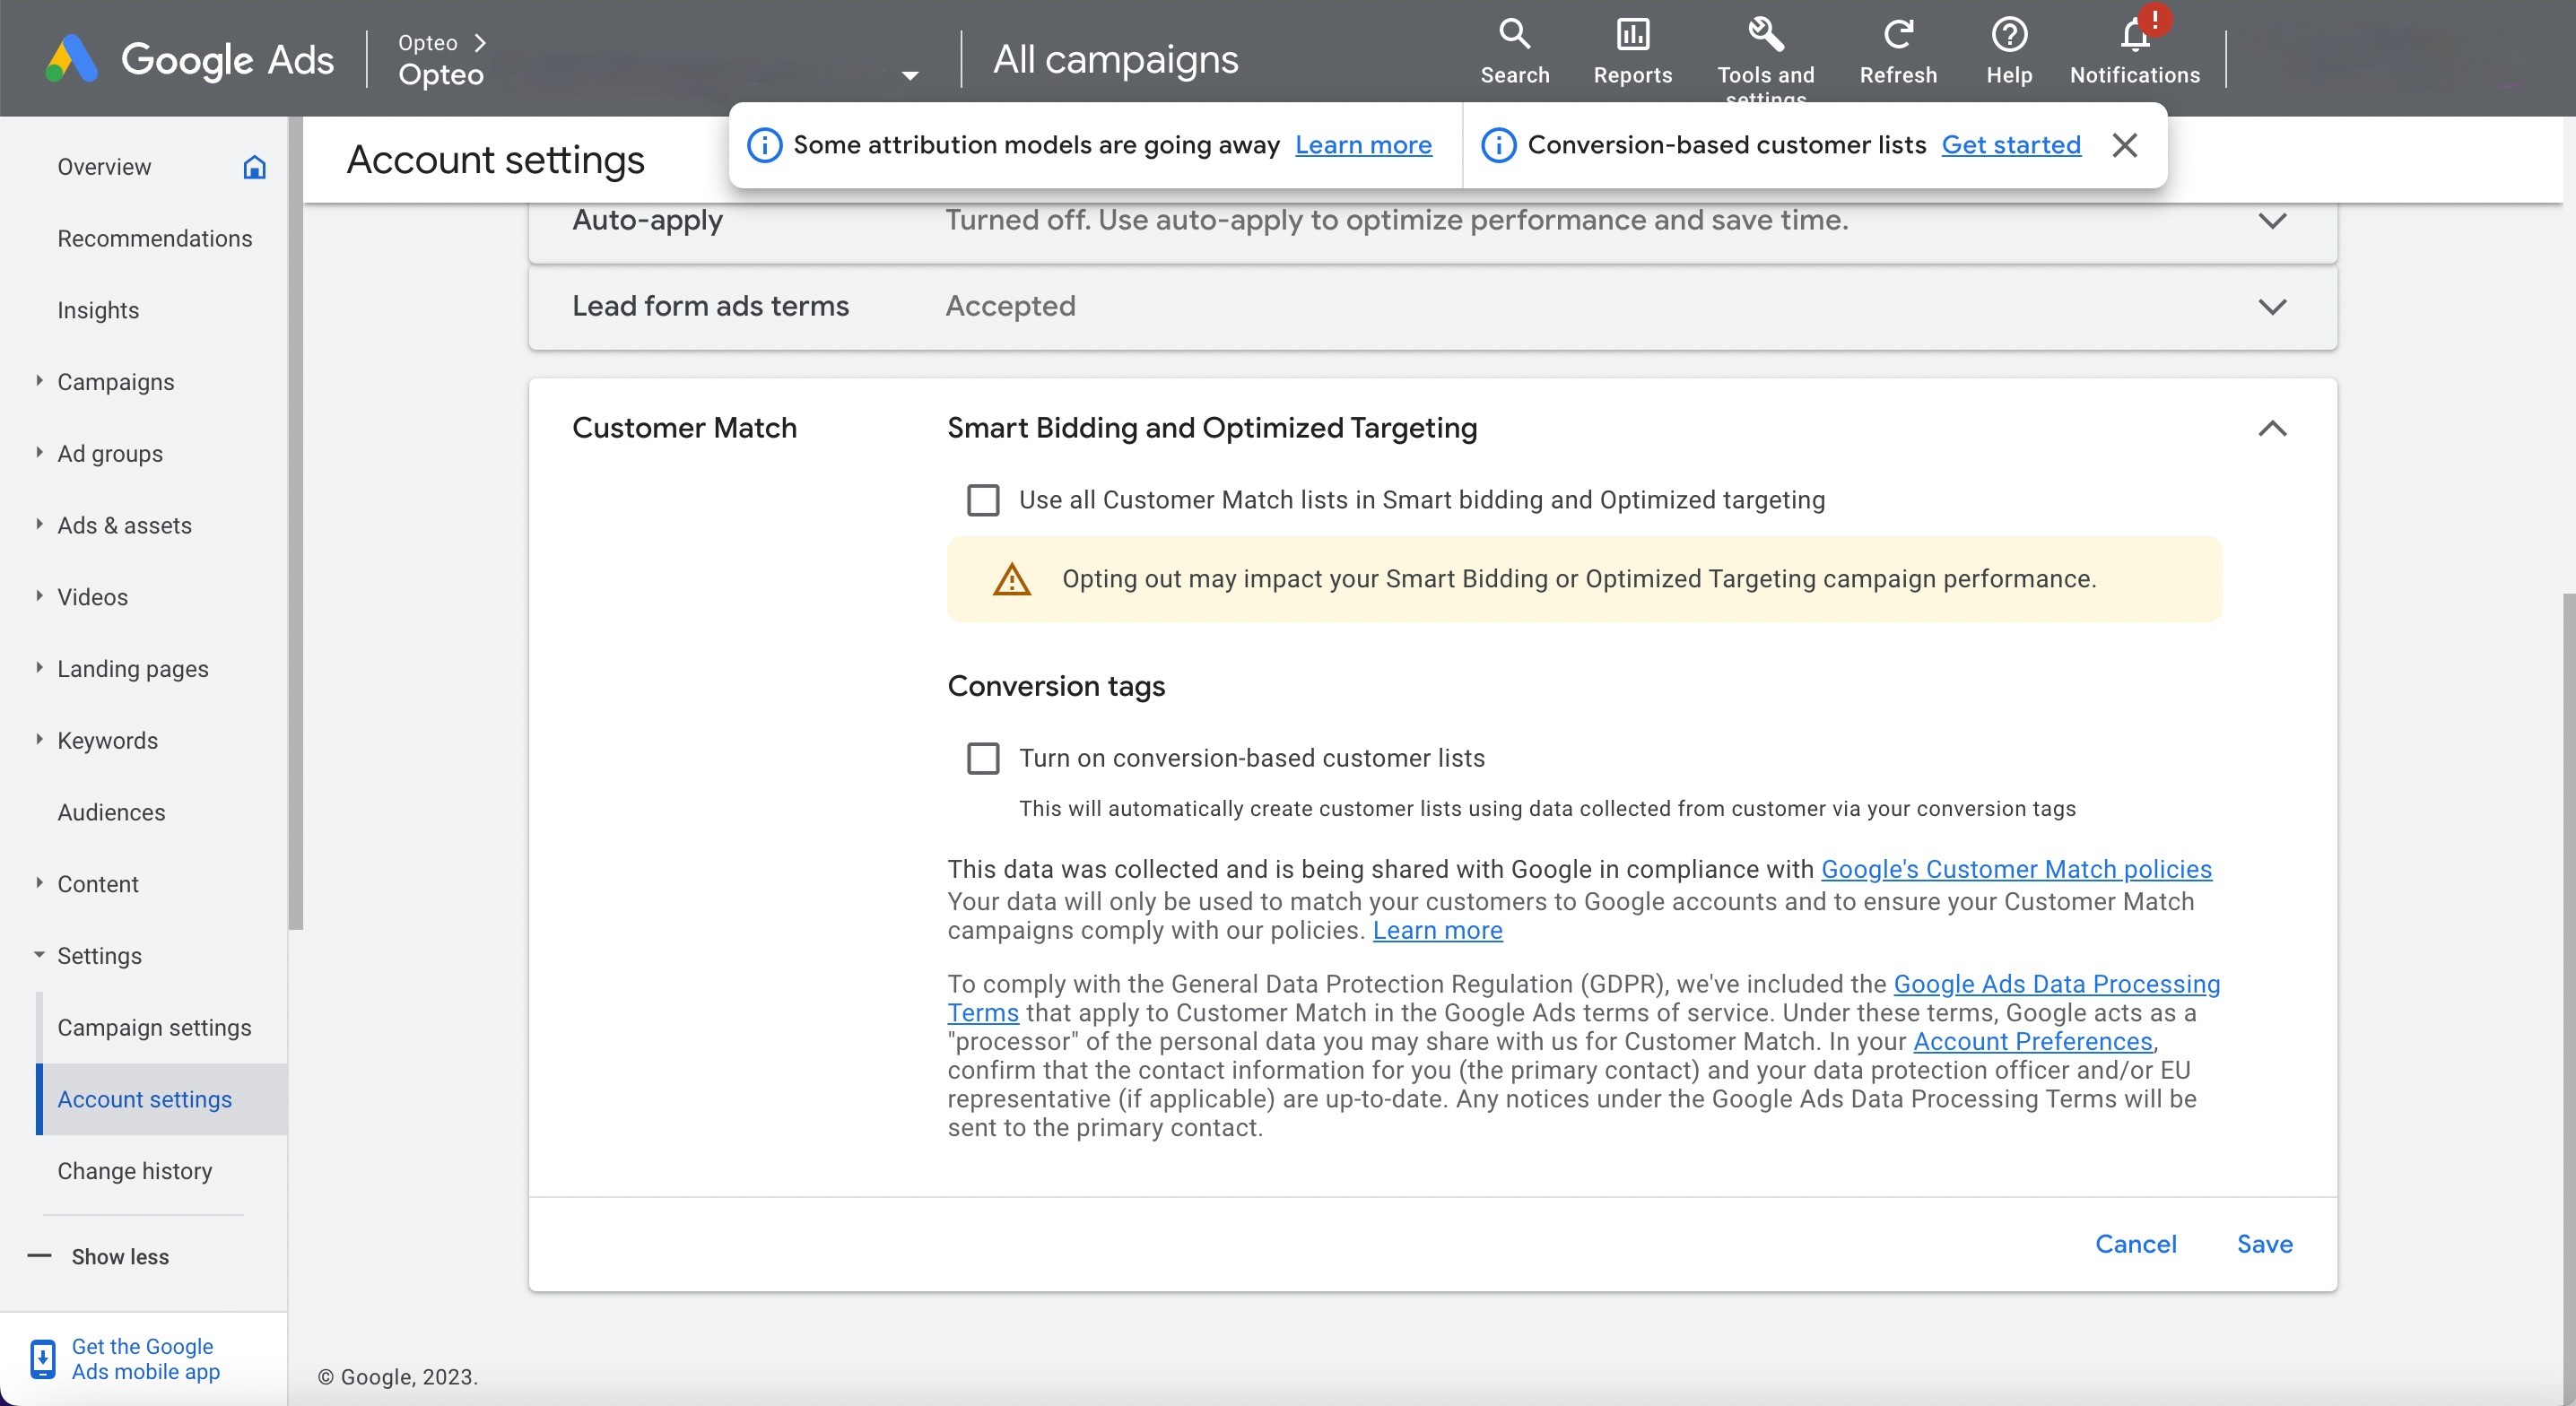Open the Search icon in header
This screenshot has width=2576, height=1406.
coord(1514,35)
